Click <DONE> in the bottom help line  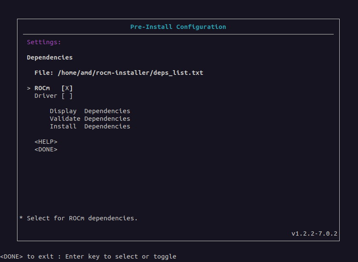coord(12,256)
